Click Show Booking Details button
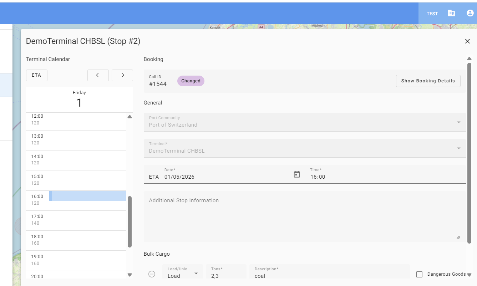The width and height of the screenshot is (477, 286). (x=428, y=81)
